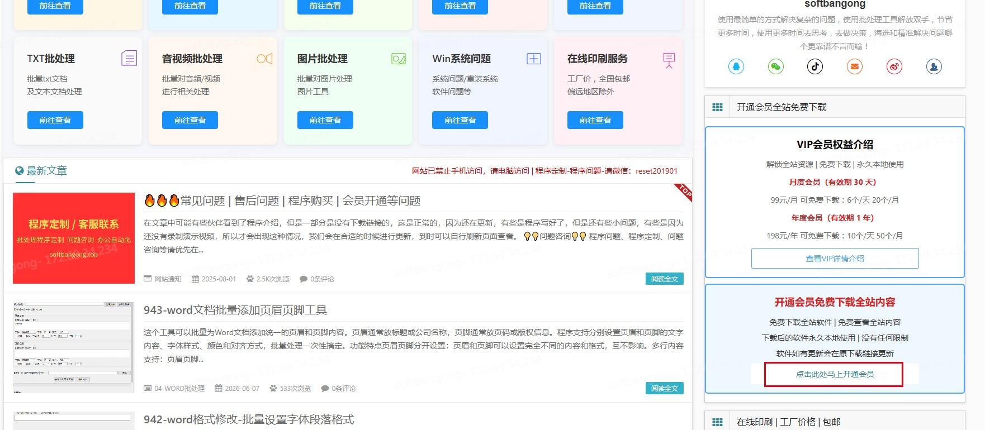Click paw icon beside 2.5K次浏览

[250, 279]
